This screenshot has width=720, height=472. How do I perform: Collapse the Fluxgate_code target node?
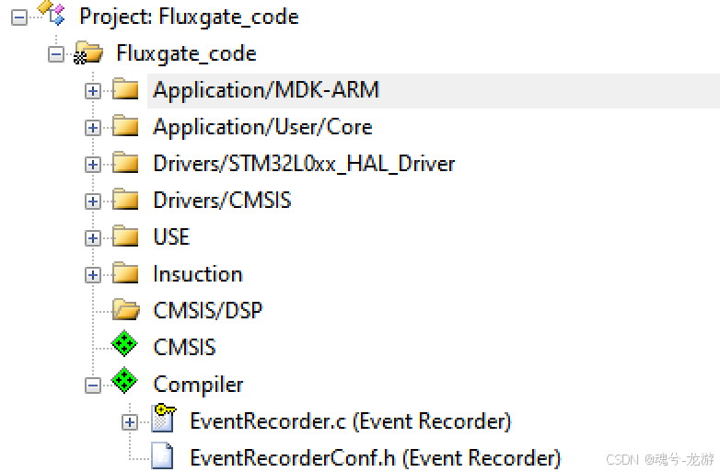(56, 54)
